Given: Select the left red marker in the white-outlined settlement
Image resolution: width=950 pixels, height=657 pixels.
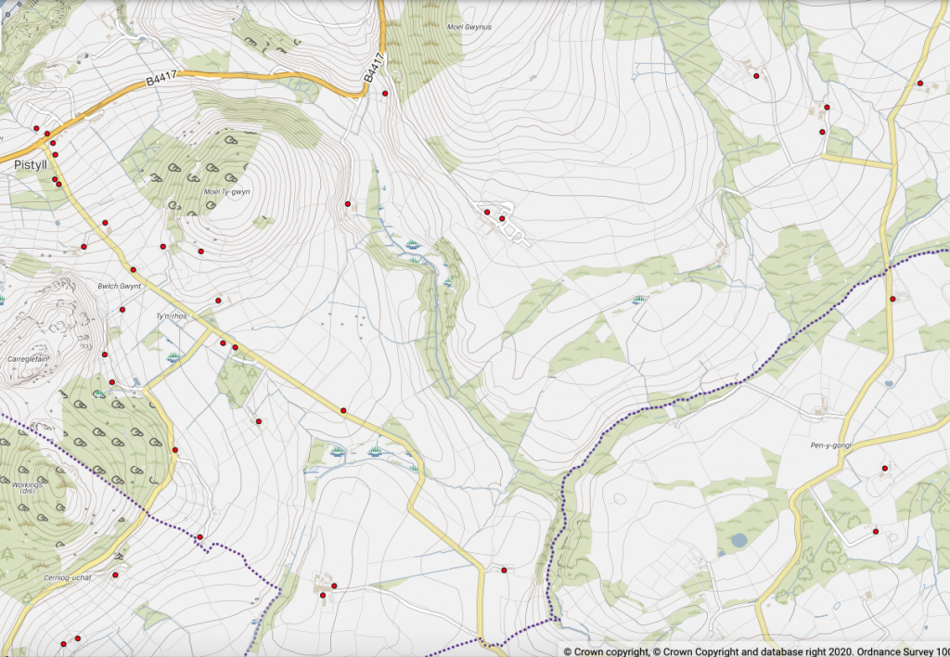Looking at the screenshot, I should (x=487, y=213).
